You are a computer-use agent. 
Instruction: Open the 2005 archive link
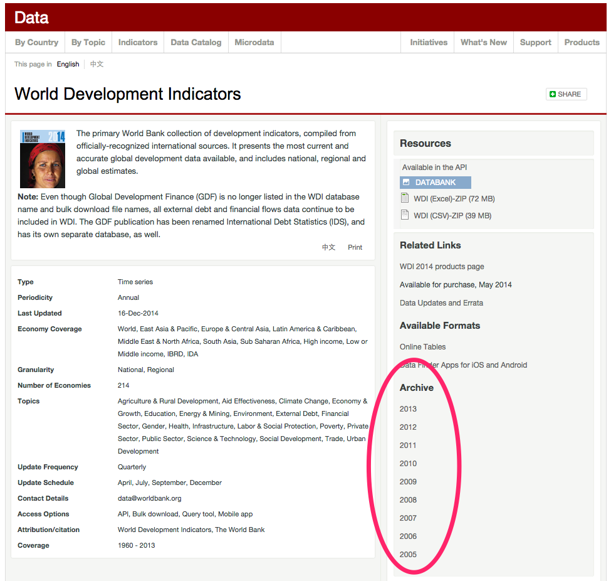click(408, 555)
